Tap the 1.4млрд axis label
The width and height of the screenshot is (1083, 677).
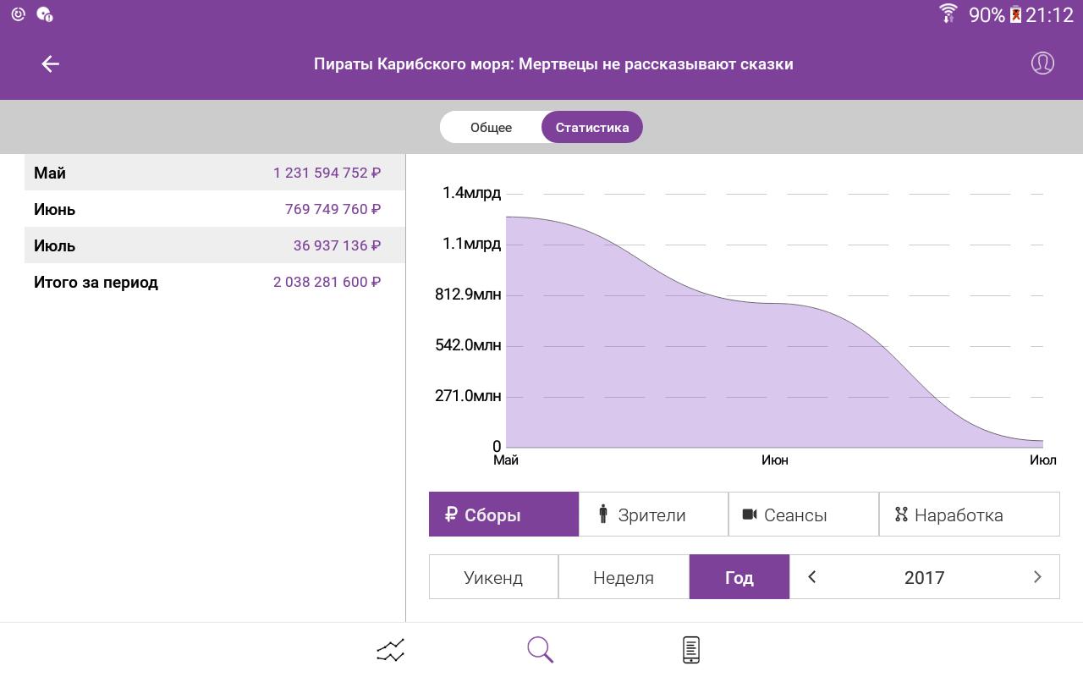coord(471,193)
